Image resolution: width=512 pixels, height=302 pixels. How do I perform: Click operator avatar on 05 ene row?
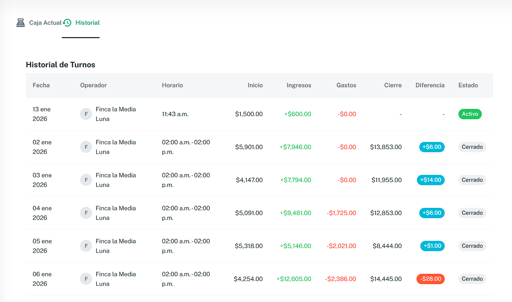(x=86, y=246)
